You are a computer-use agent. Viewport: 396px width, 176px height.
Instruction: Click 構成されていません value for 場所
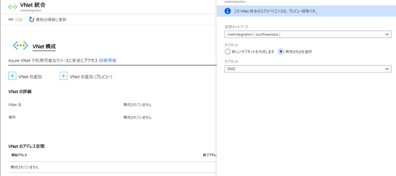137,118
